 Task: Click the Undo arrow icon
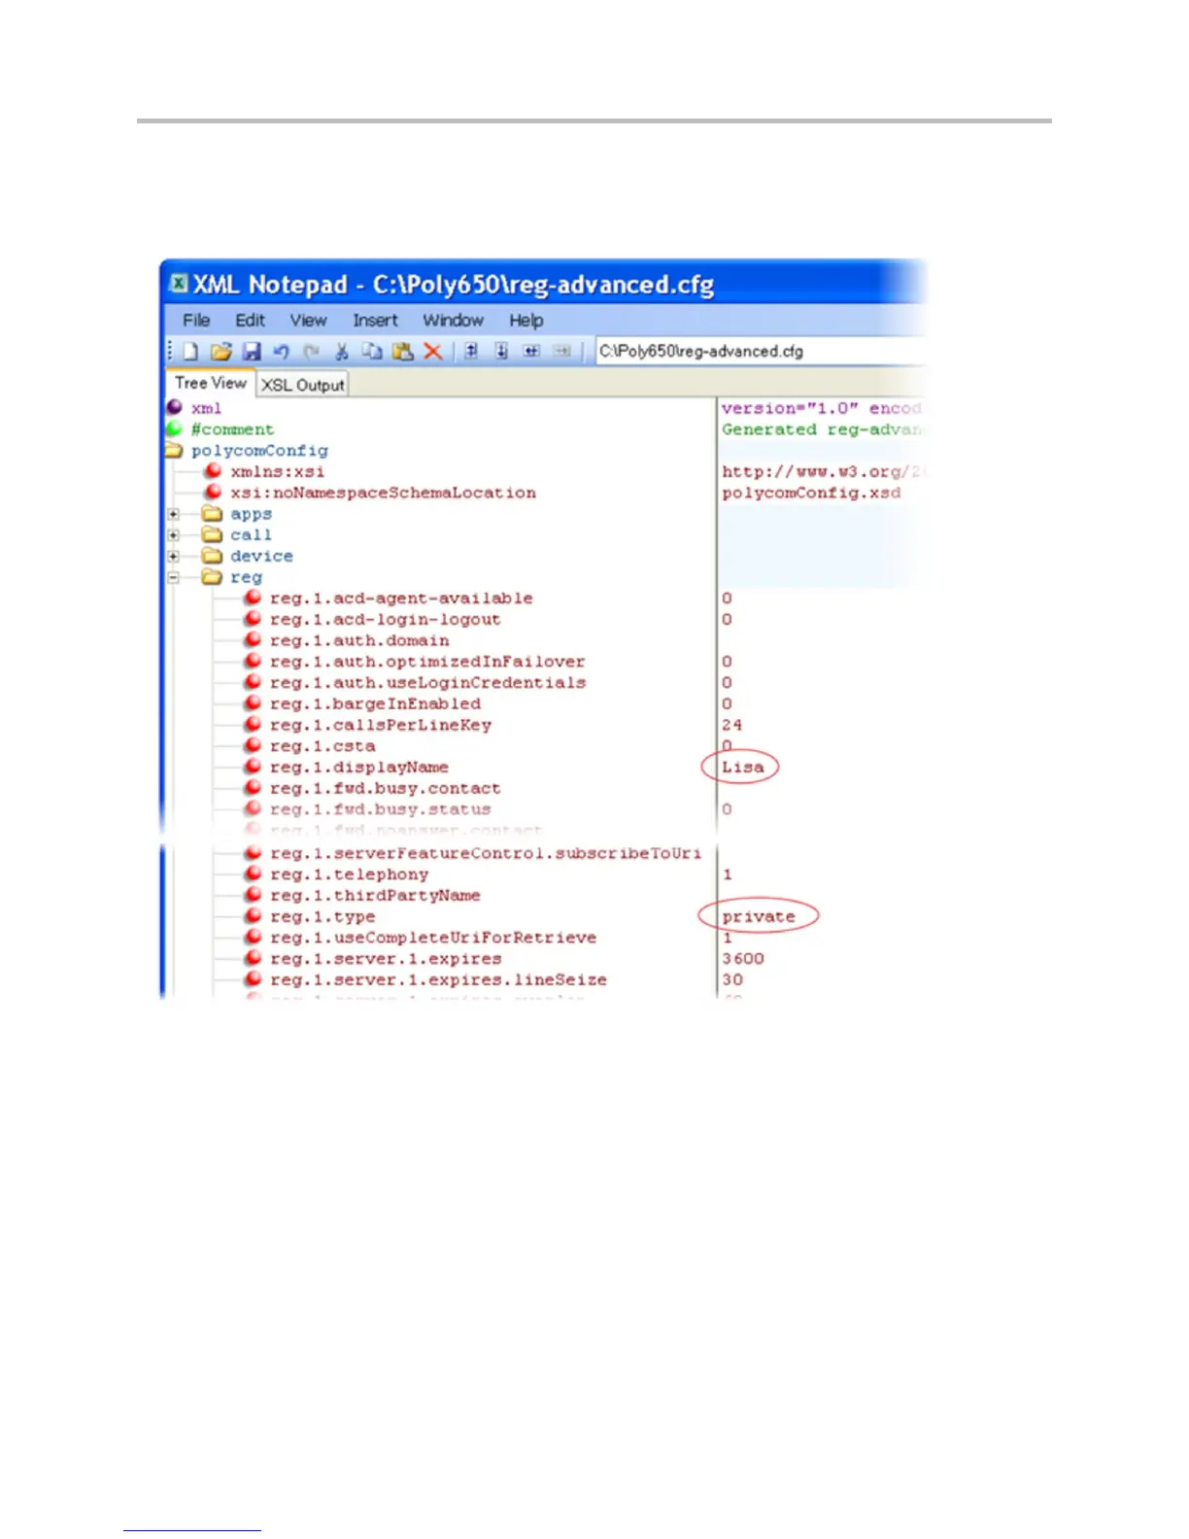pos(282,352)
